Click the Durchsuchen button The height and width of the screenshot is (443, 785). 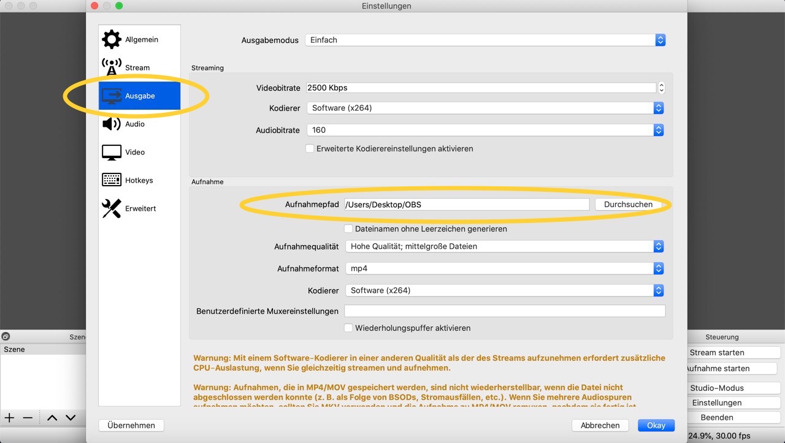(x=628, y=205)
